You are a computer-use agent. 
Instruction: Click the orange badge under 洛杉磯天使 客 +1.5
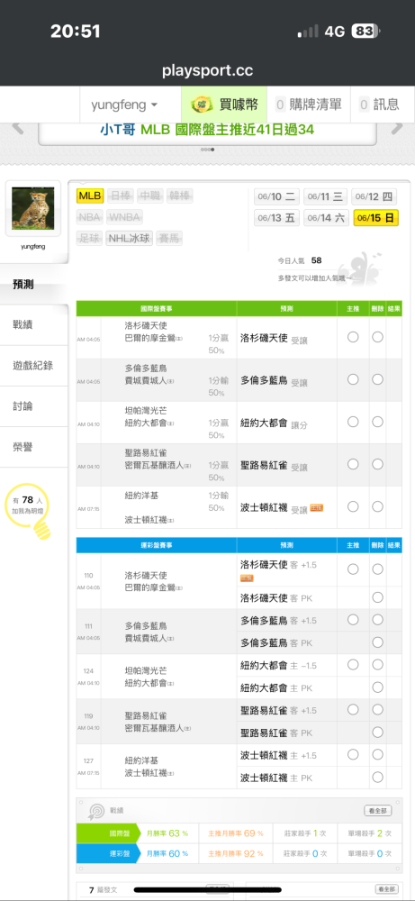pyautogui.click(x=247, y=578)
